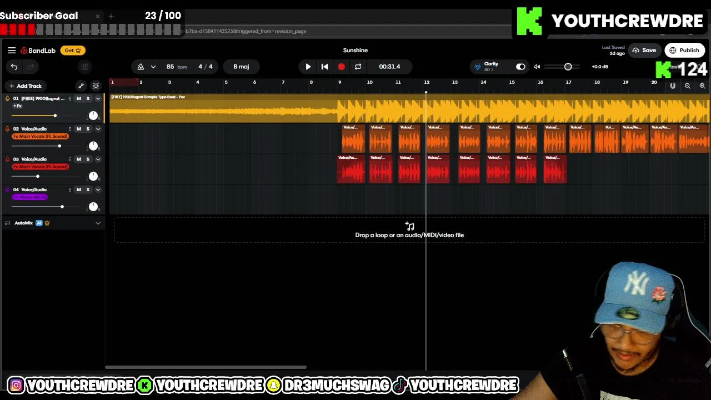Expand track 04 chevron

pos(98,190)
